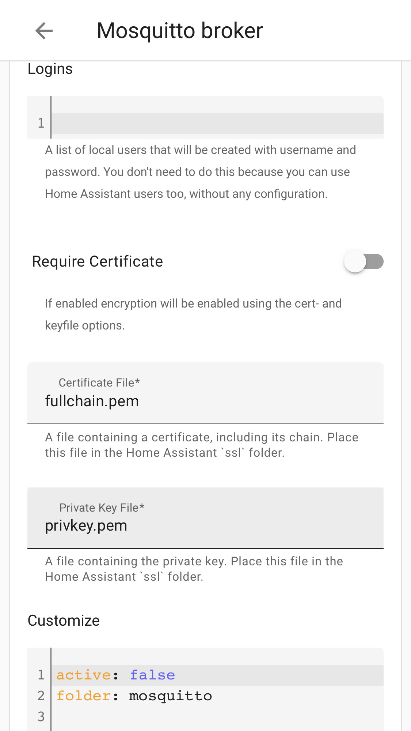Click the Mosquitto broker title text
The width and height of the screenshot is (411, 731).
180,30
